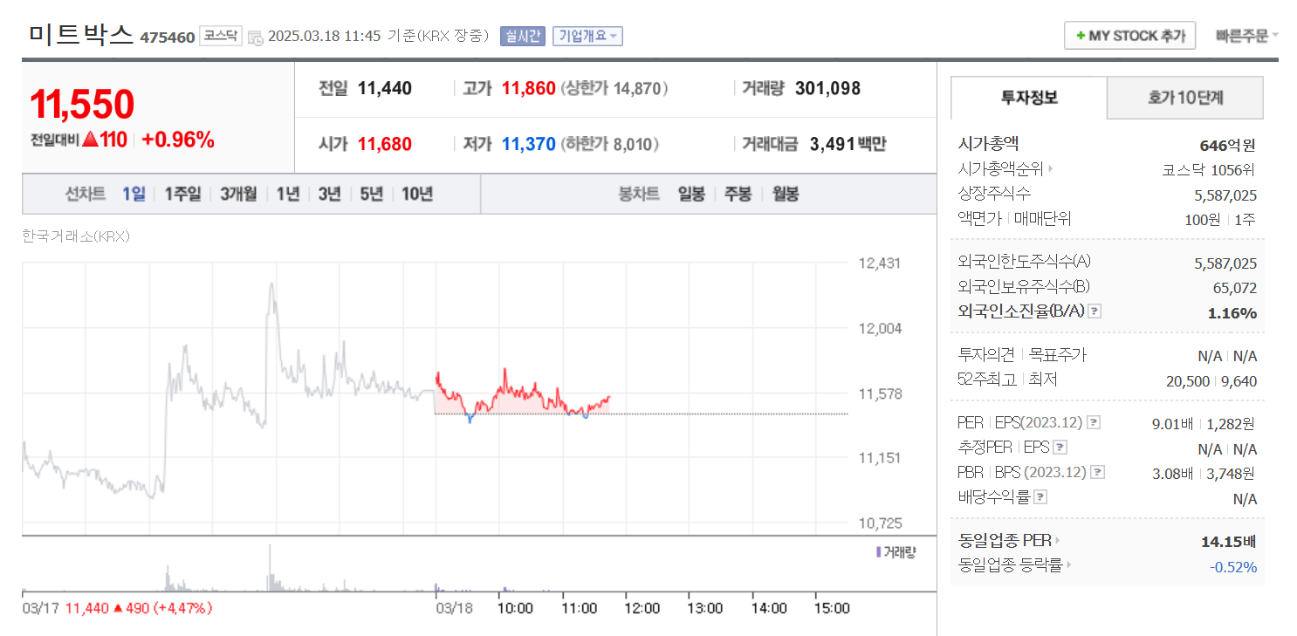The width and height of the screenshot is (1297, 636).
Task: Click the current price 11,550
Action: click(x=82, y=104)
